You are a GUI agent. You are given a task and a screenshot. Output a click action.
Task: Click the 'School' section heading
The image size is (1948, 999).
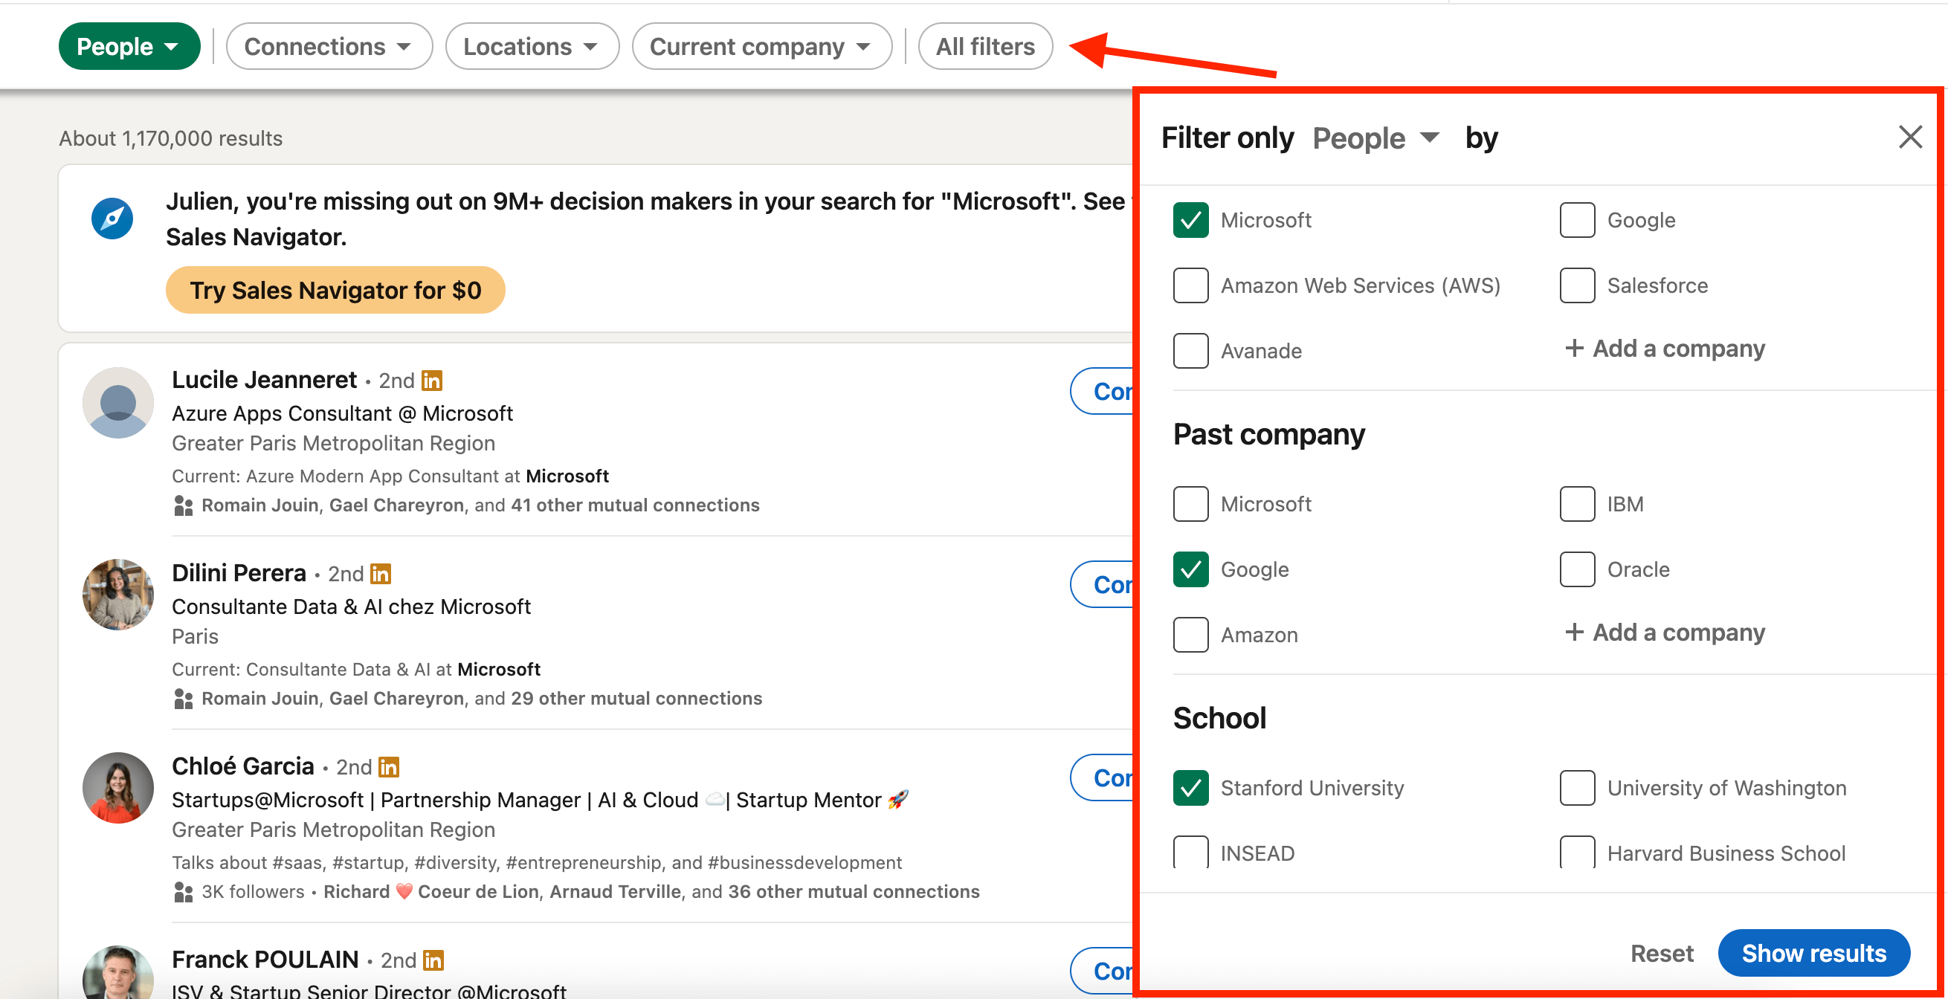[1219, 719]
